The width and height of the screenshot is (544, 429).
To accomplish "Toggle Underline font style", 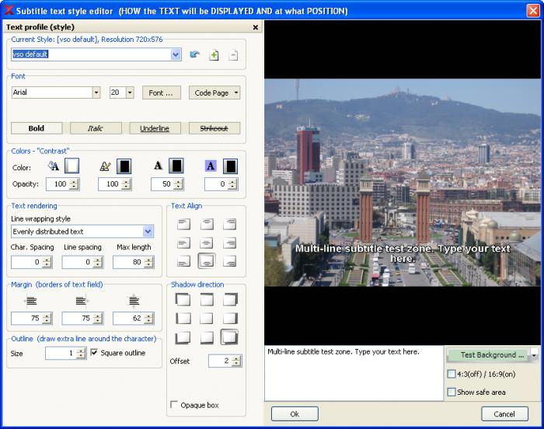I will pos(155,128).
